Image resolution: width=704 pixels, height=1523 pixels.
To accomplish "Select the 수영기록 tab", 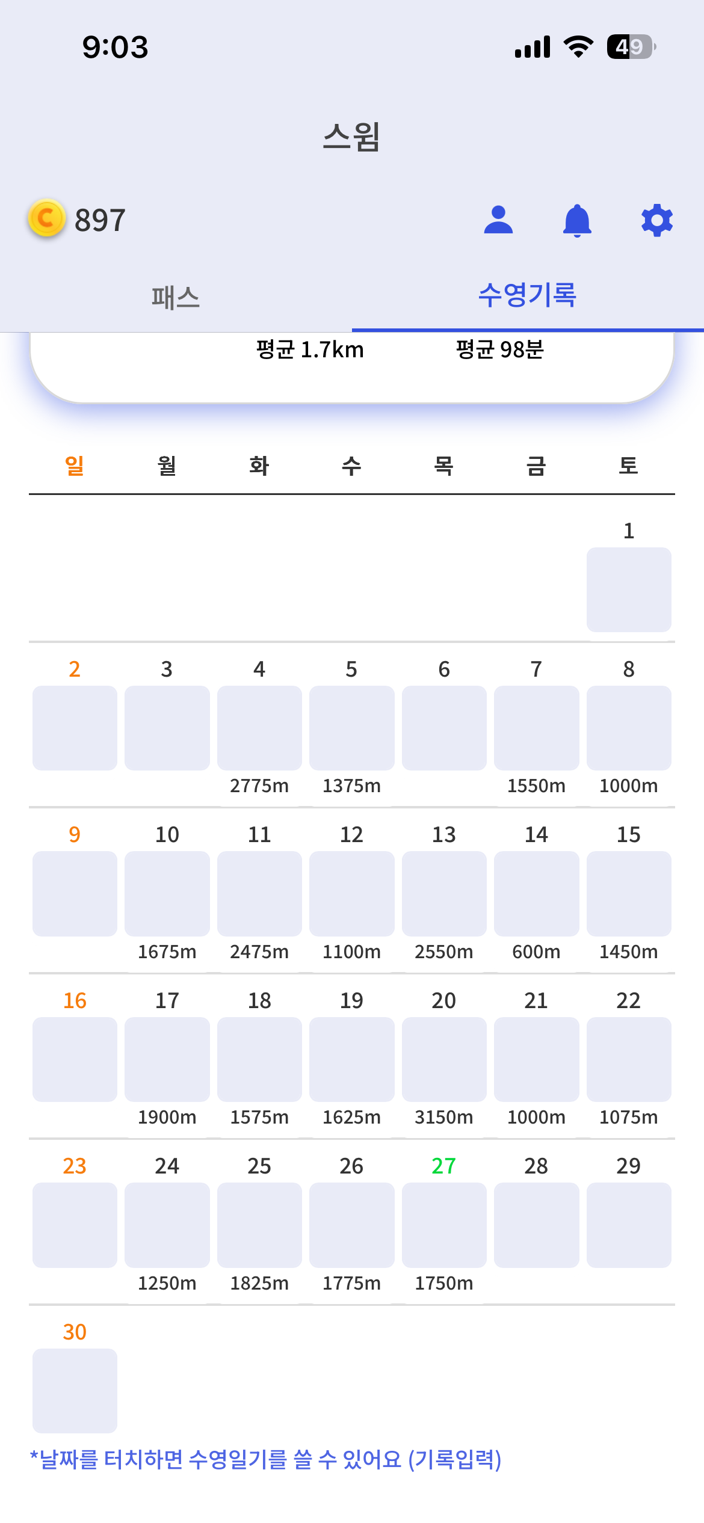I will pos(528,296).
